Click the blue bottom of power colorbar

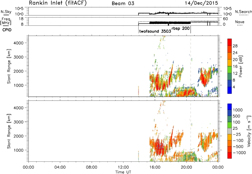[230, 90]
